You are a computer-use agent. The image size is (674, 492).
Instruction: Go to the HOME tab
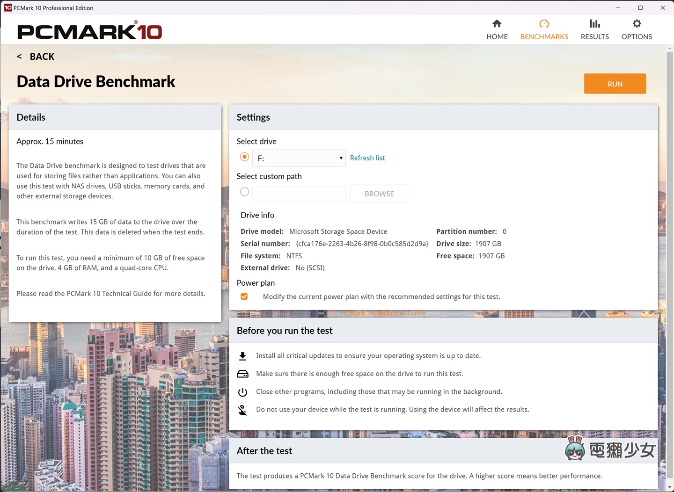point(497,30)
